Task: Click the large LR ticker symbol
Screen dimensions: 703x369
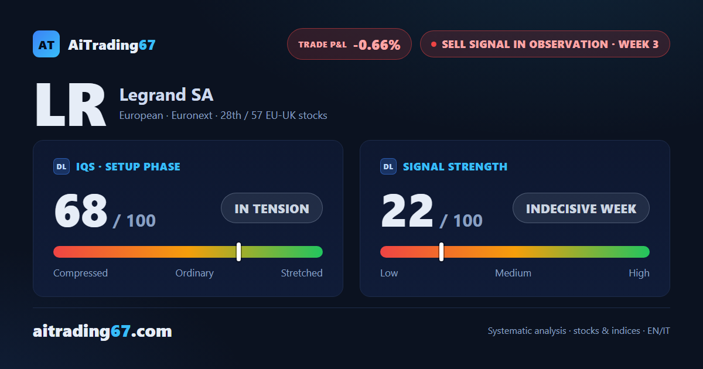Action: coord(70,105)
